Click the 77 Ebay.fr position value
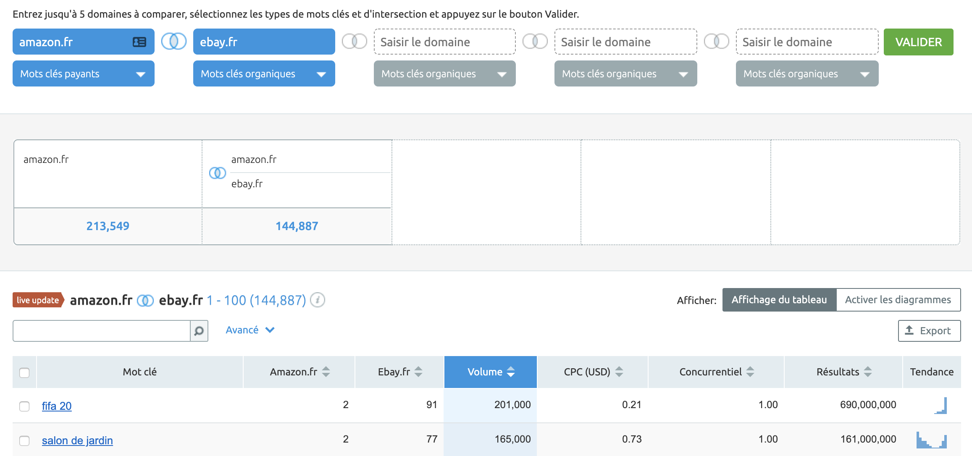The image size is (972, 456). [x=432, y=439]
